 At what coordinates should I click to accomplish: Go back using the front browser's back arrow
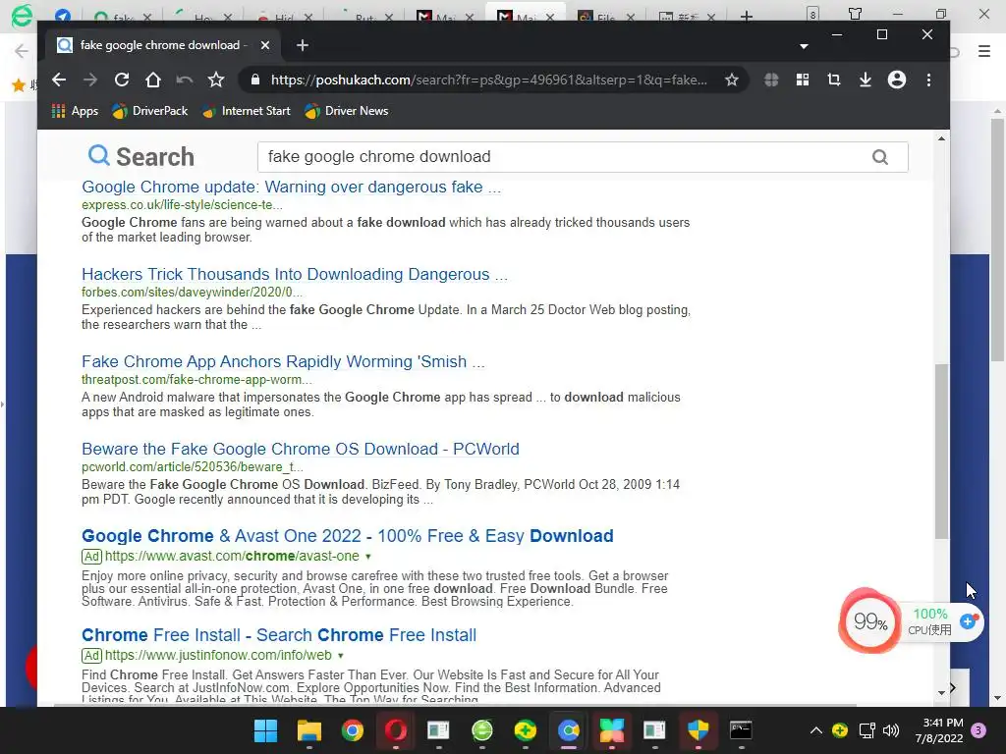point(59,80)
